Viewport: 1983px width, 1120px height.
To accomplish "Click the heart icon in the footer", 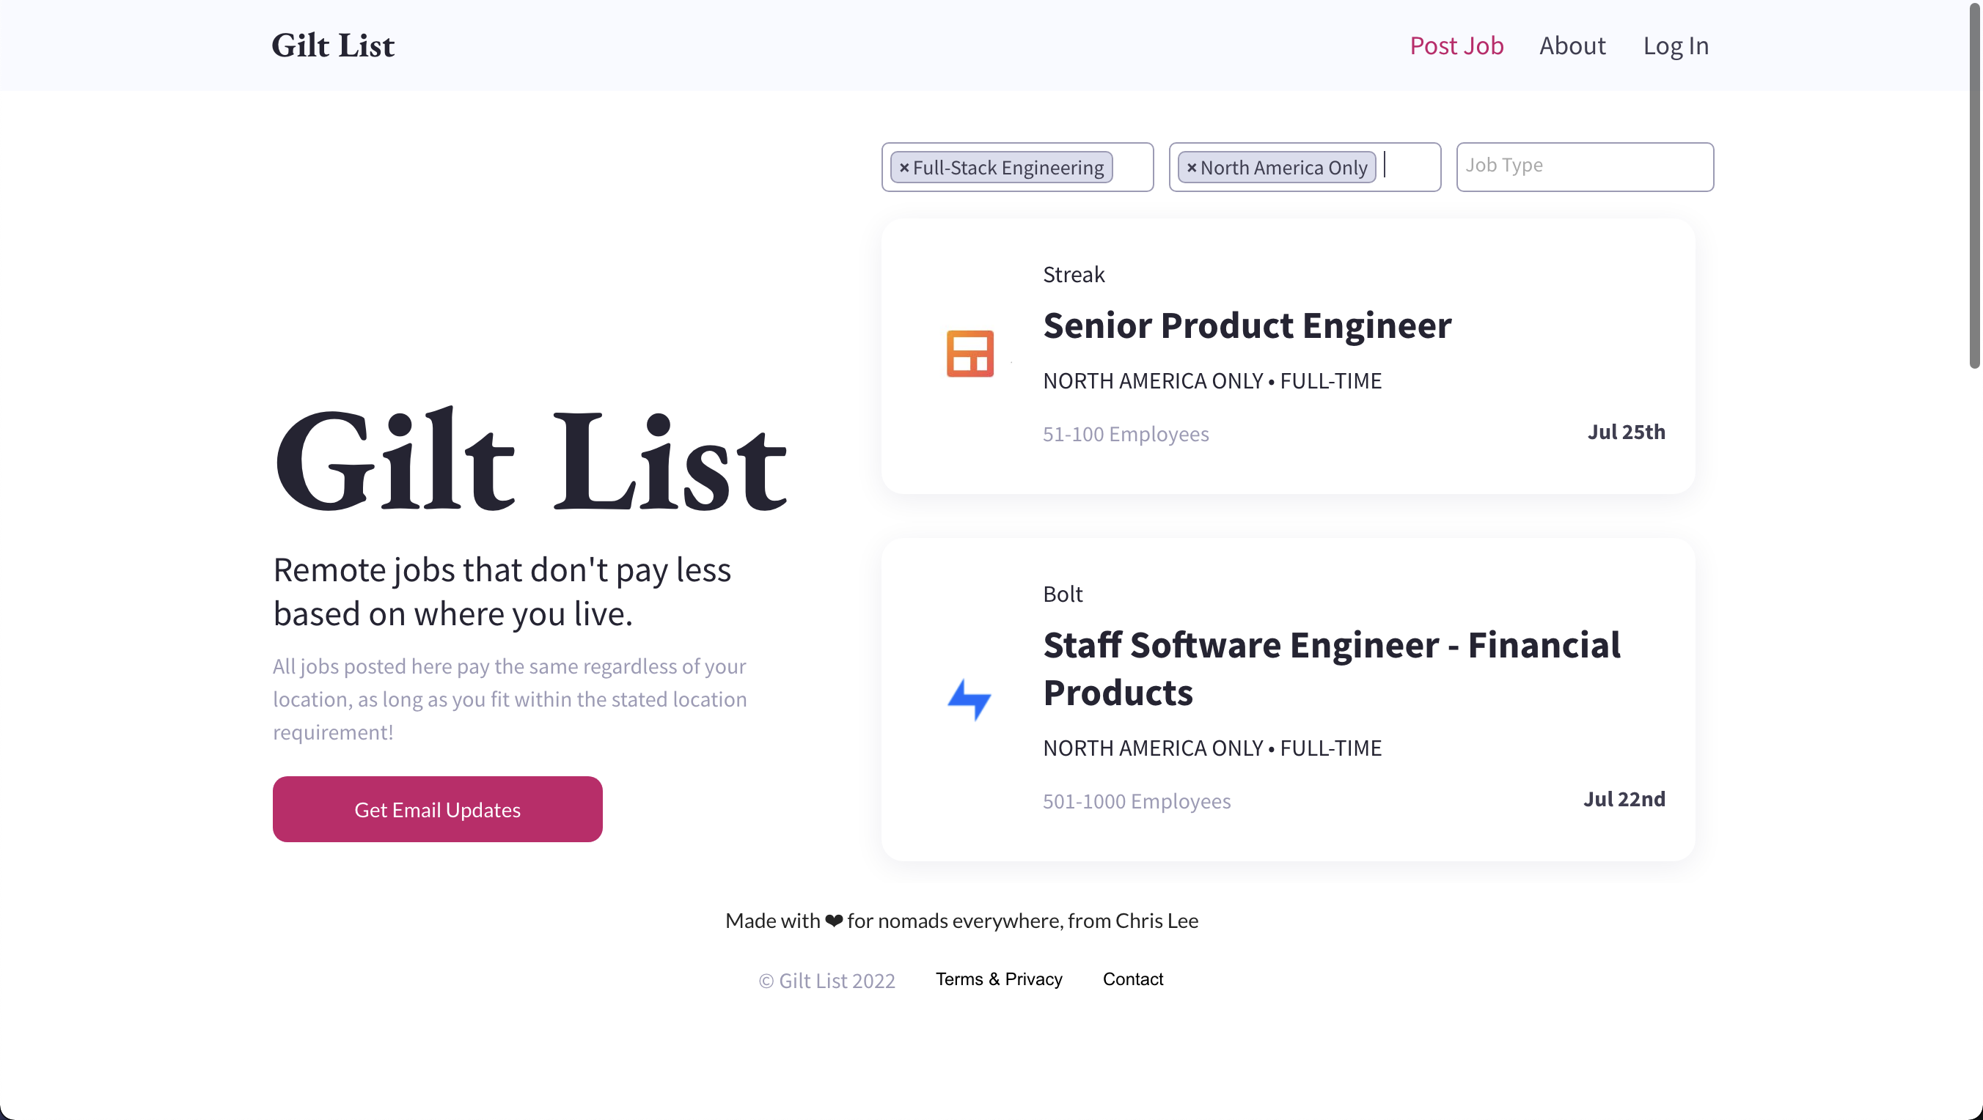I will [x=834, y=921].
